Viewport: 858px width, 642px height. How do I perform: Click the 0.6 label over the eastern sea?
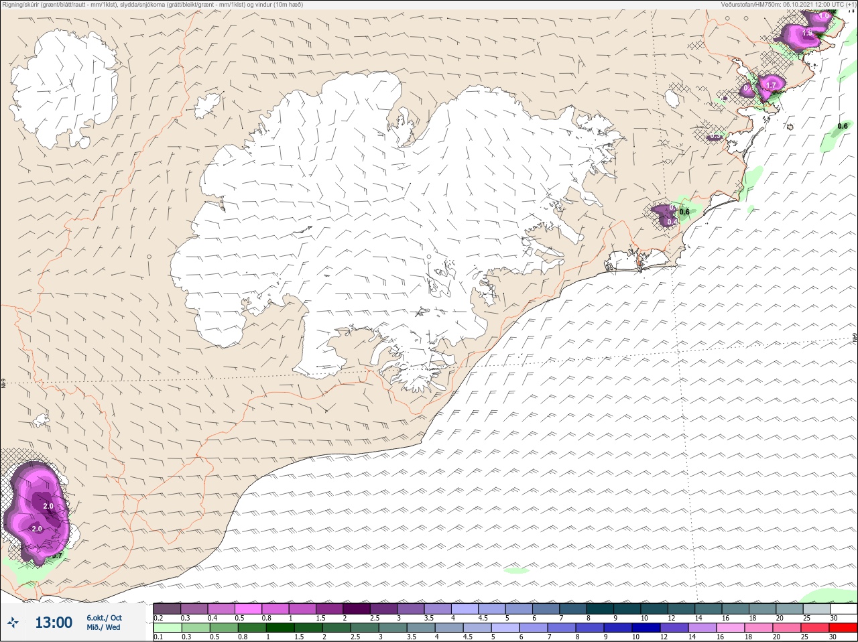coord(843,126)
